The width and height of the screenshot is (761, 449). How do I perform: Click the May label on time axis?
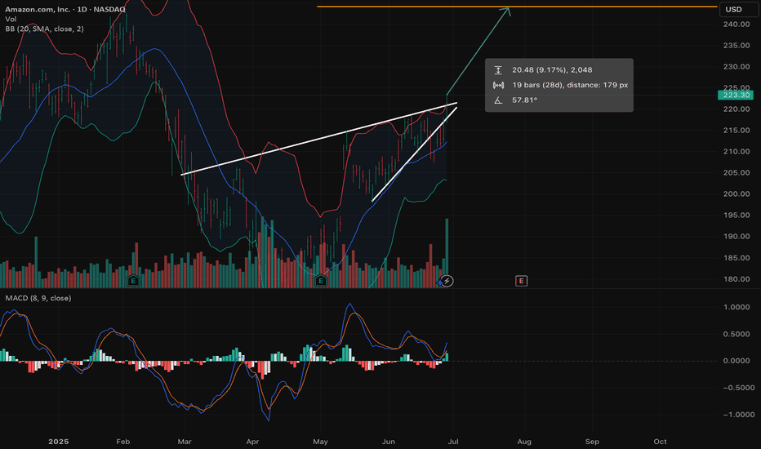(320, 442)
